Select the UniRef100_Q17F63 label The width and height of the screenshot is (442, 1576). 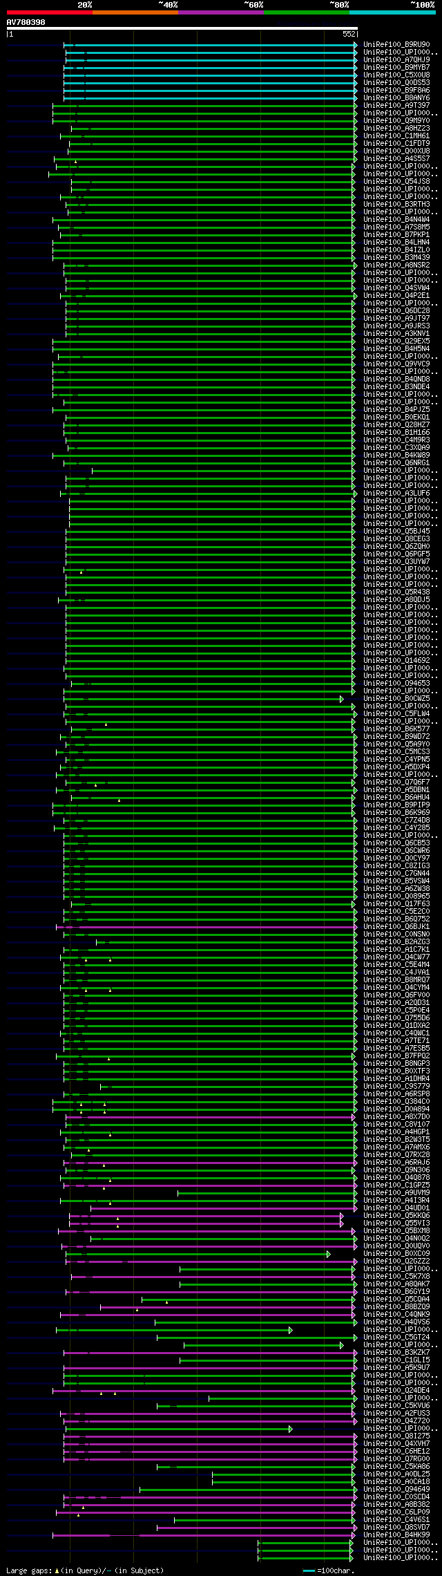pos(396,904)
